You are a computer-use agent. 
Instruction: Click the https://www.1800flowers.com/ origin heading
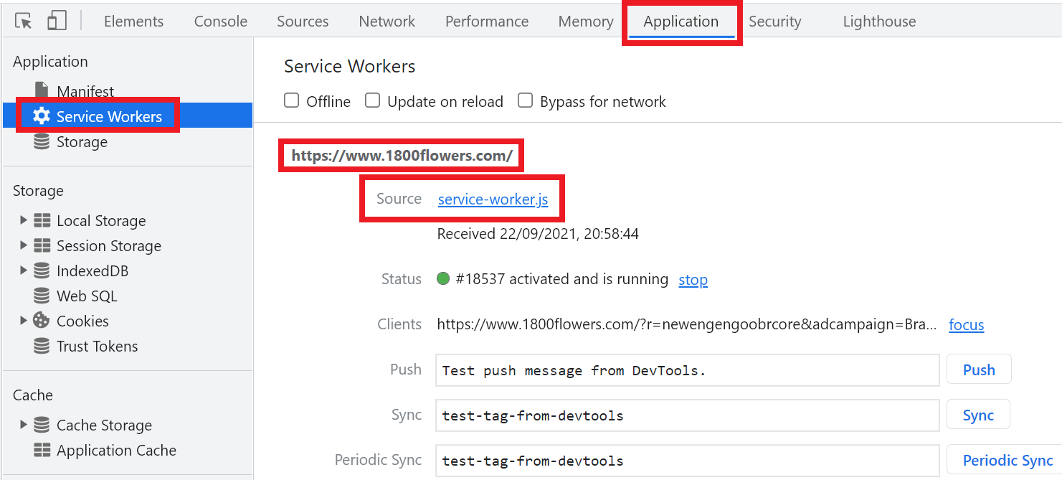[402, 156]
